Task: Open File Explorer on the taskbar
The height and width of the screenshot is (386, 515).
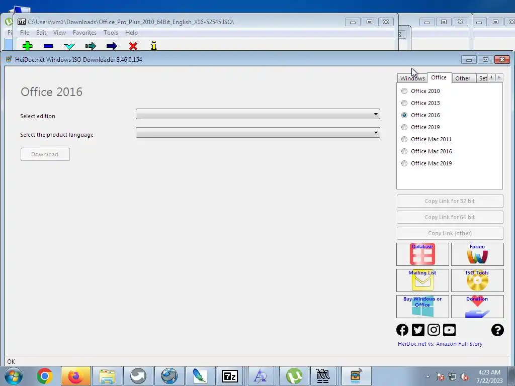Action: pyautogui.click(x=107, y=376)
